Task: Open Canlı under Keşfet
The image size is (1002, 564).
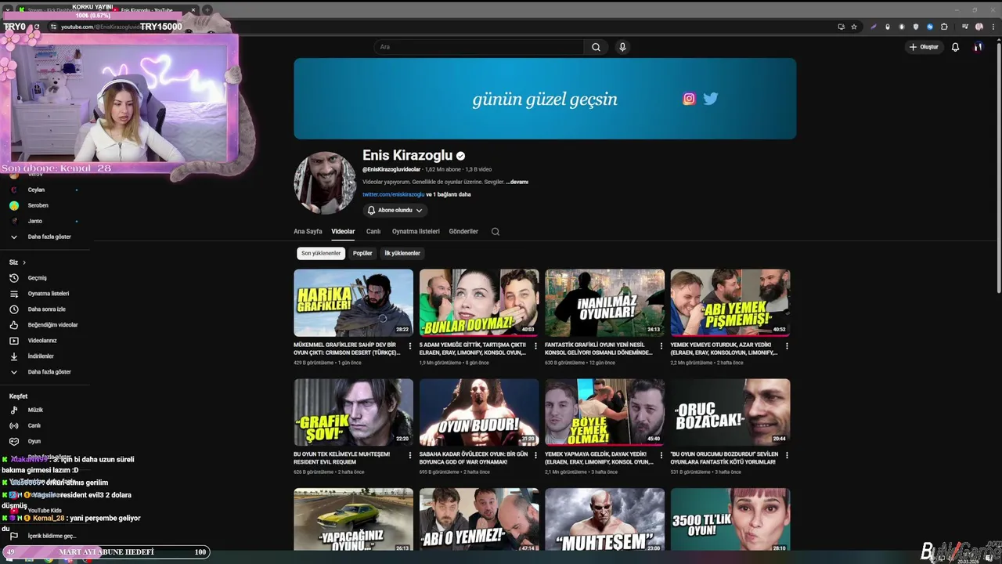Action: coord(34,425)
